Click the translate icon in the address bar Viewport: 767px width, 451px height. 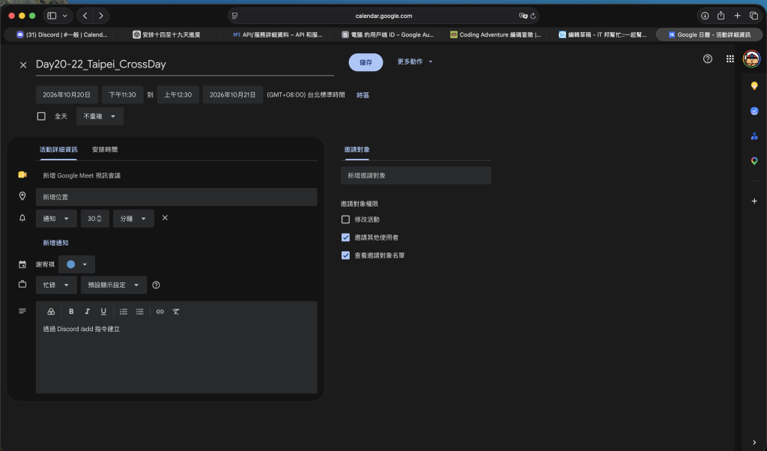[523, 16]
